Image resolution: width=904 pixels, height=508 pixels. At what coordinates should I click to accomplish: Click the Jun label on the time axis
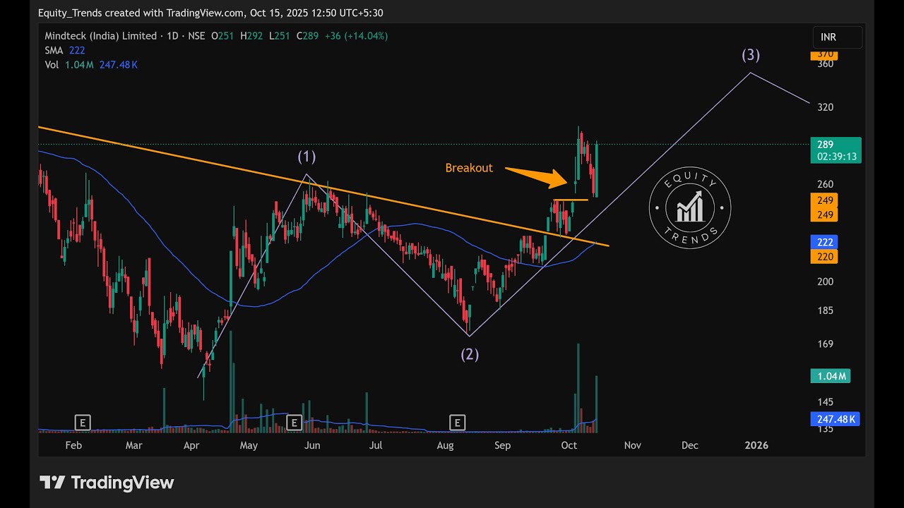tap(312, 445)
